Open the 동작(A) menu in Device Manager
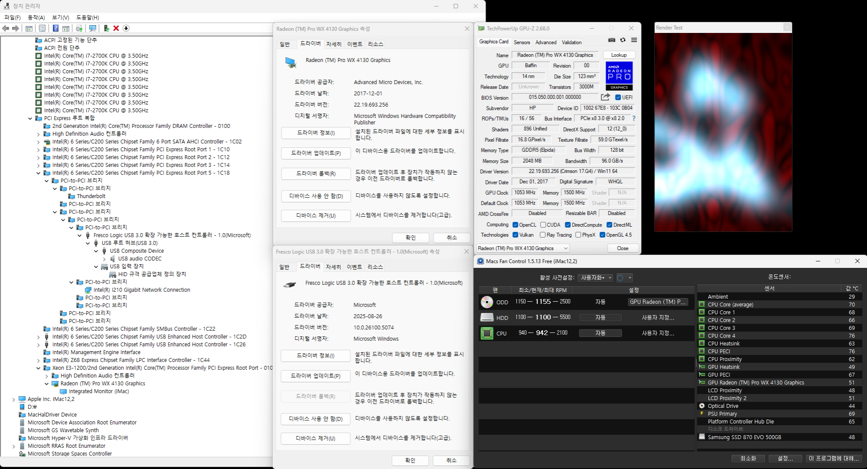This screenshot has height=469, width=867. pos(36,17)
